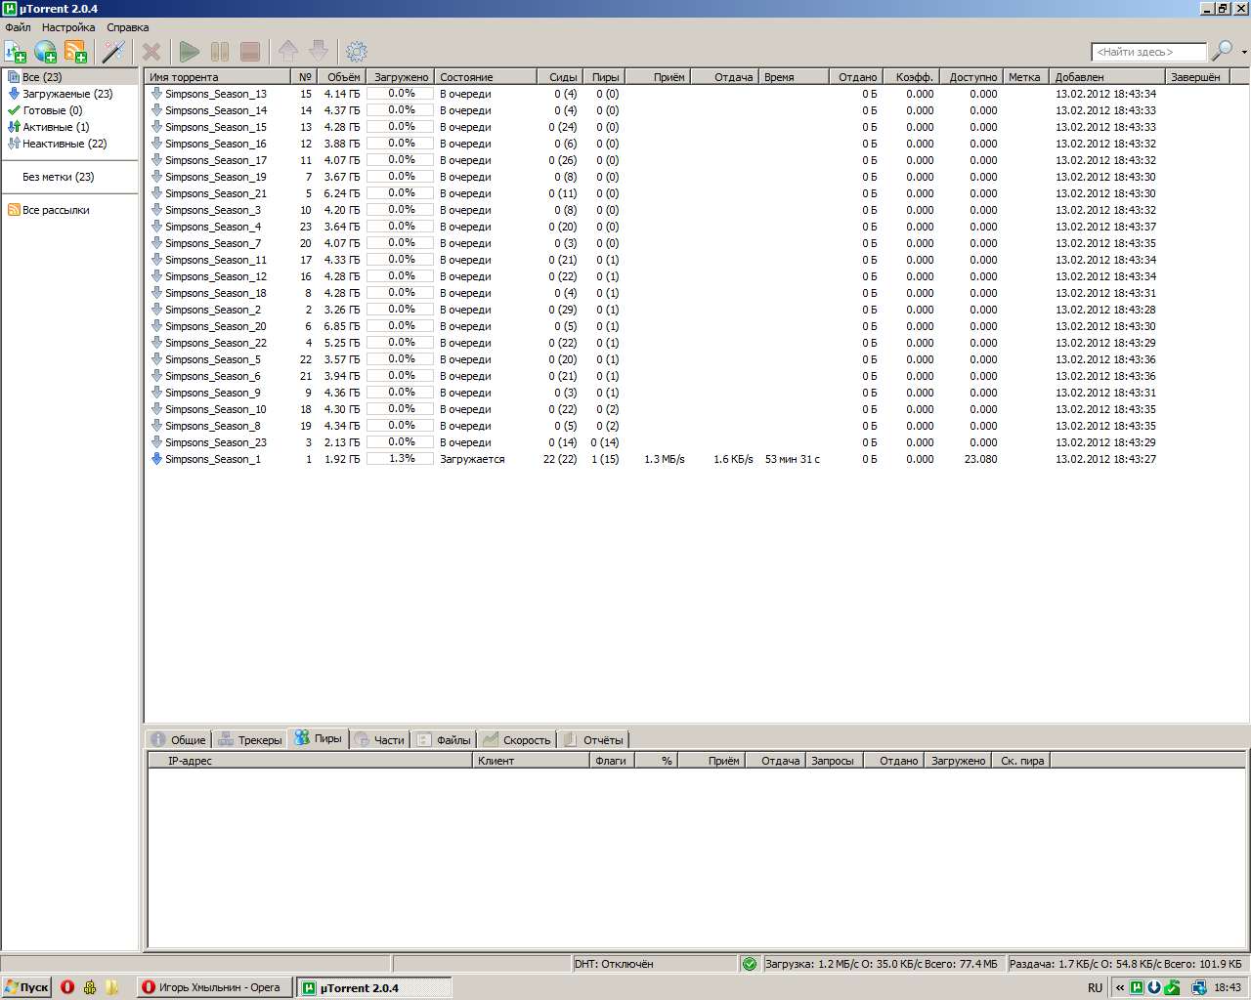Click progress bar of Simpsons_Season_14
The width and height of the screenshot is (1251, 1000).
(x=401, y=110)
